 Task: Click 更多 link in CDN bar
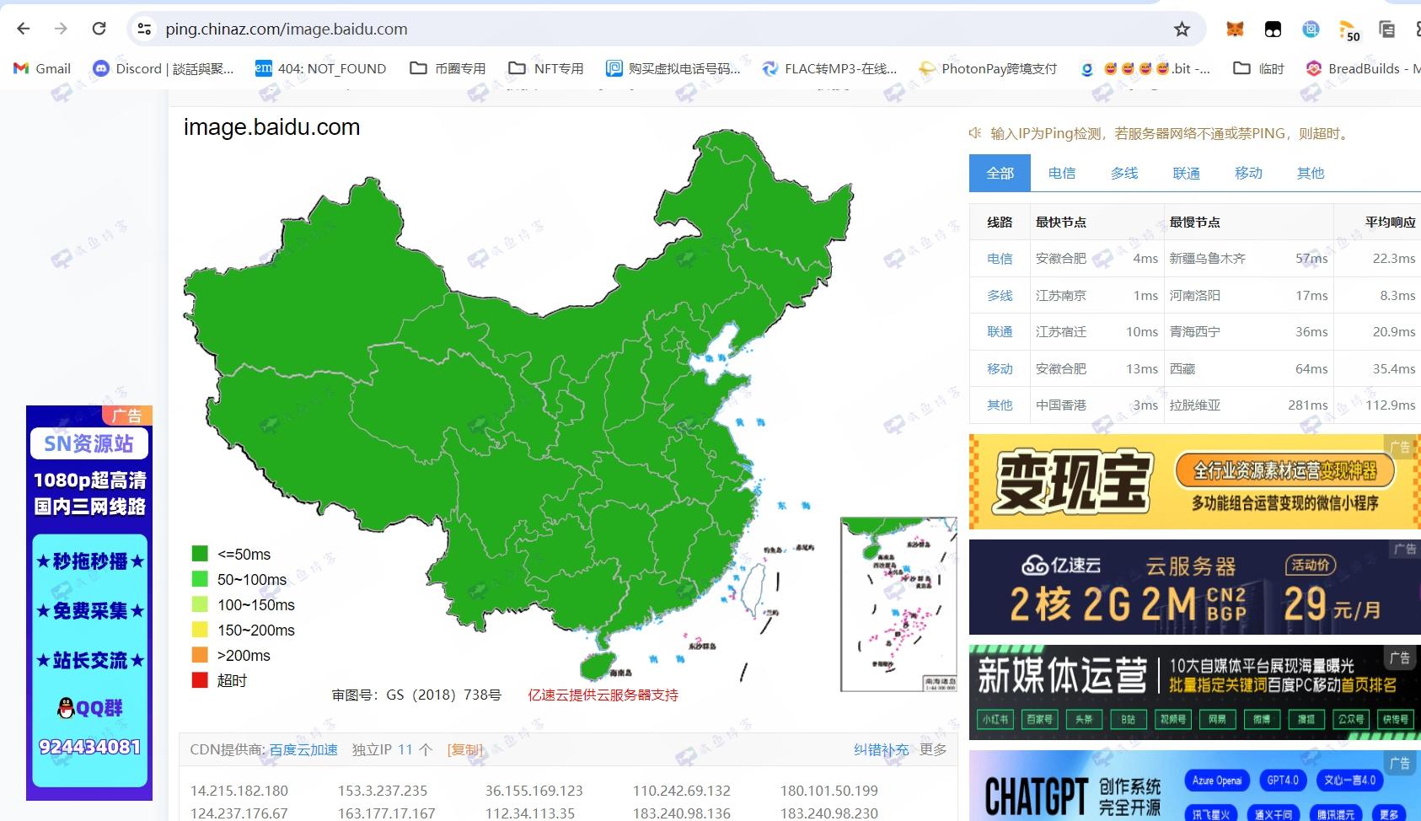(x=933, y=749)
